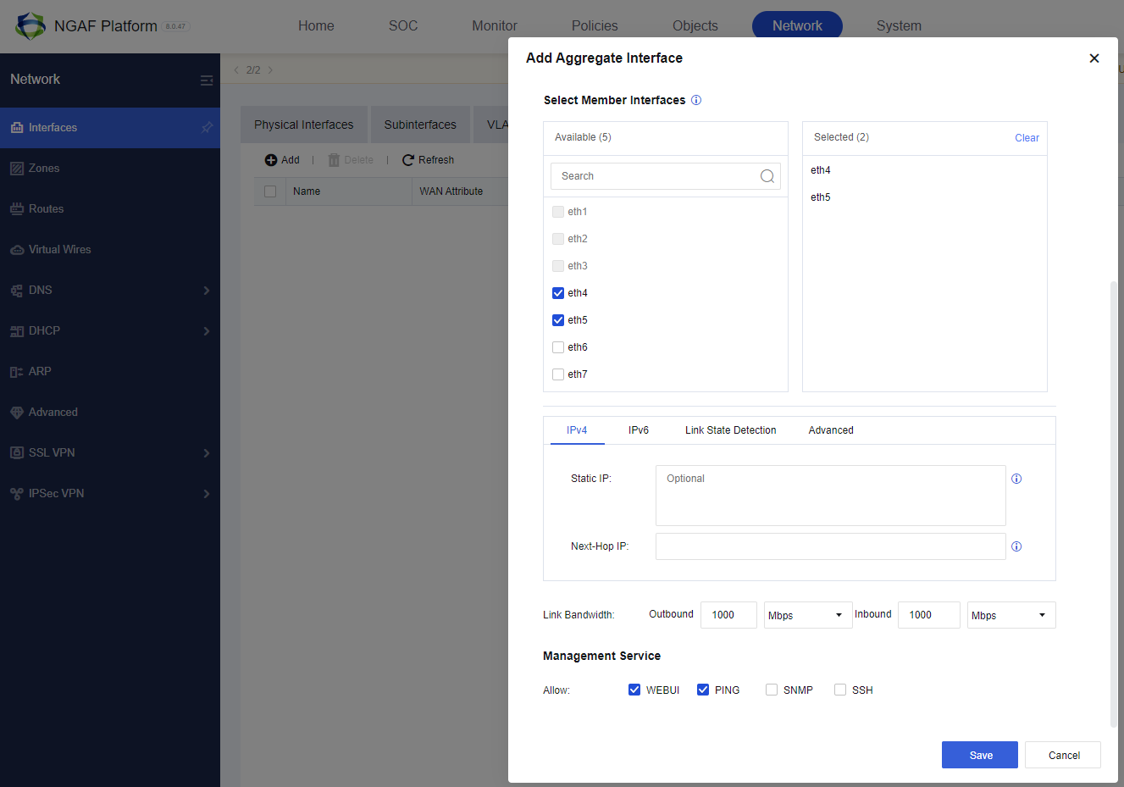This screenshot has width=1124, height=787.
Task: Unpin the Interfaces pin icon
Action: coord(207,128)
